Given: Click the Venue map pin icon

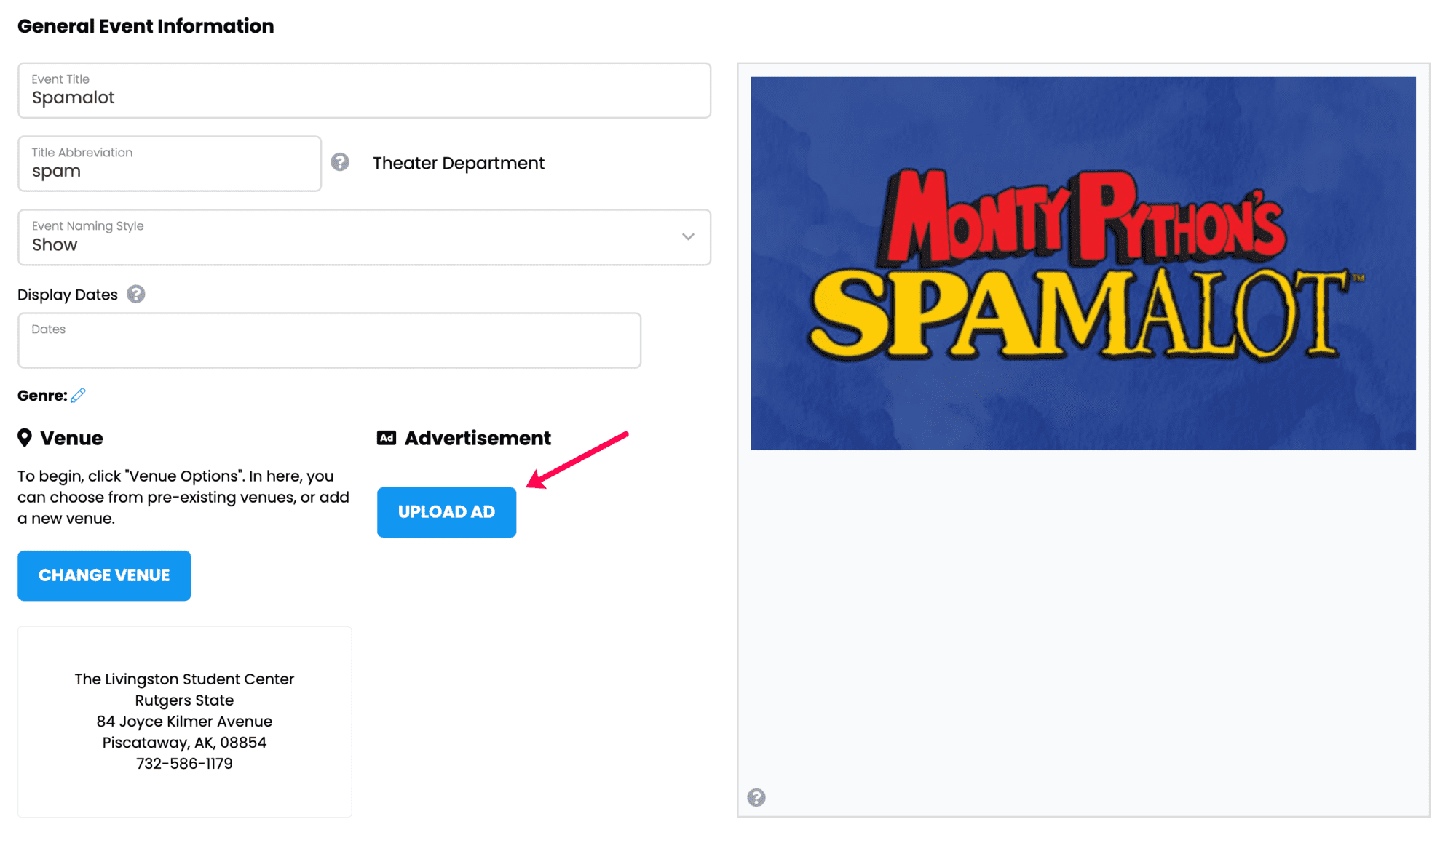Looking at the screenshot, I should (25, 437).
